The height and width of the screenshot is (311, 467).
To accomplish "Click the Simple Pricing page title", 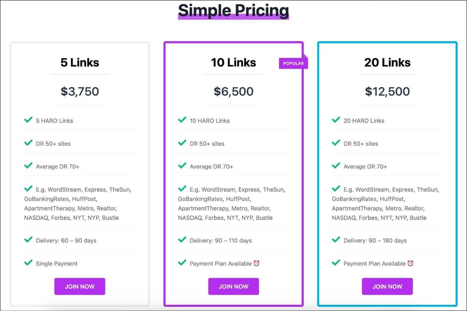I will pos(233,10).
